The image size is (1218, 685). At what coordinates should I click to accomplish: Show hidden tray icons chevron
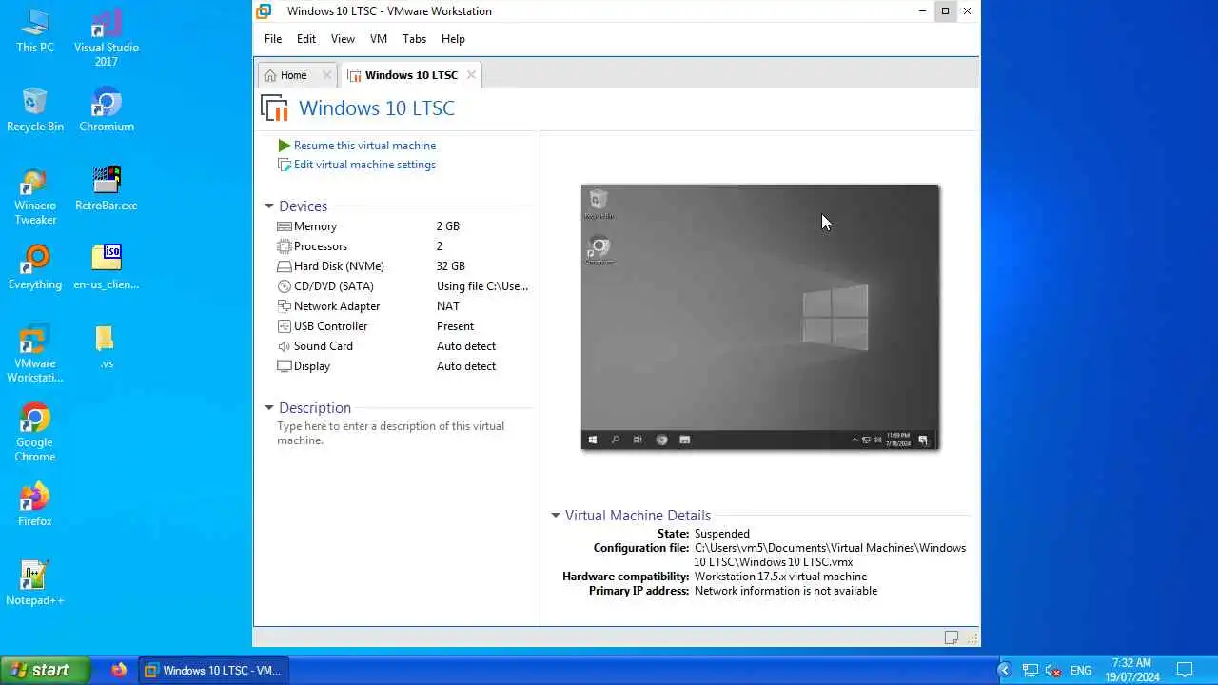1004,670
